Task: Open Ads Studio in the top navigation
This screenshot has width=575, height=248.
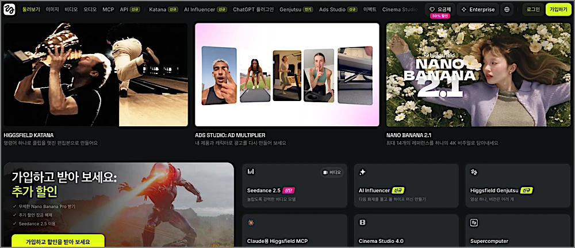Action: (x=338, y=10)
